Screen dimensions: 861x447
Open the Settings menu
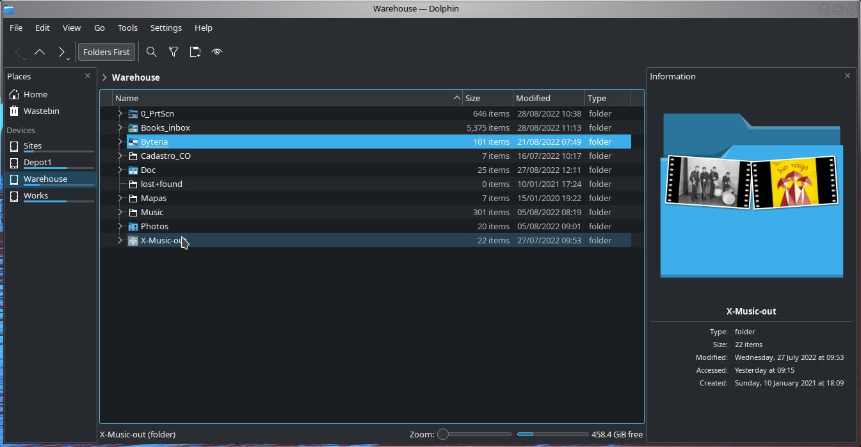166,28
